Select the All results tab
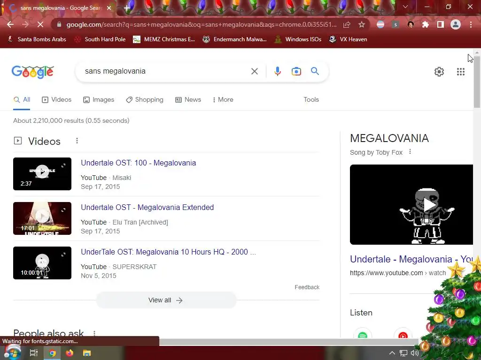The height and width of the screenshot is (360, 481). coord(22,100)
